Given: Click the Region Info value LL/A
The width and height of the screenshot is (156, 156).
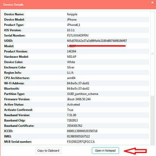Looking at the screenshot, I should (x=70, y=73).
